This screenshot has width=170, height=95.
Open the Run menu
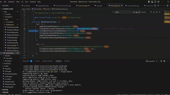[27, 2]
